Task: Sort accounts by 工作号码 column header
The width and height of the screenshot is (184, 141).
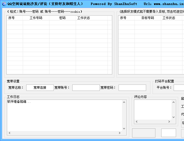Action: click(x=36, y=18)
